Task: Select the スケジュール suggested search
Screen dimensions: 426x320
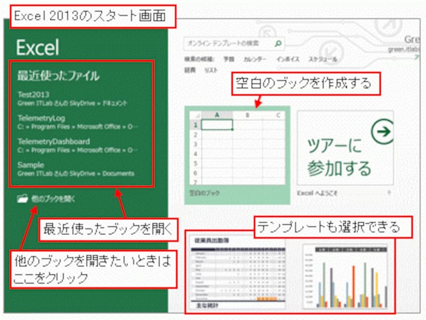Action: 323,59
